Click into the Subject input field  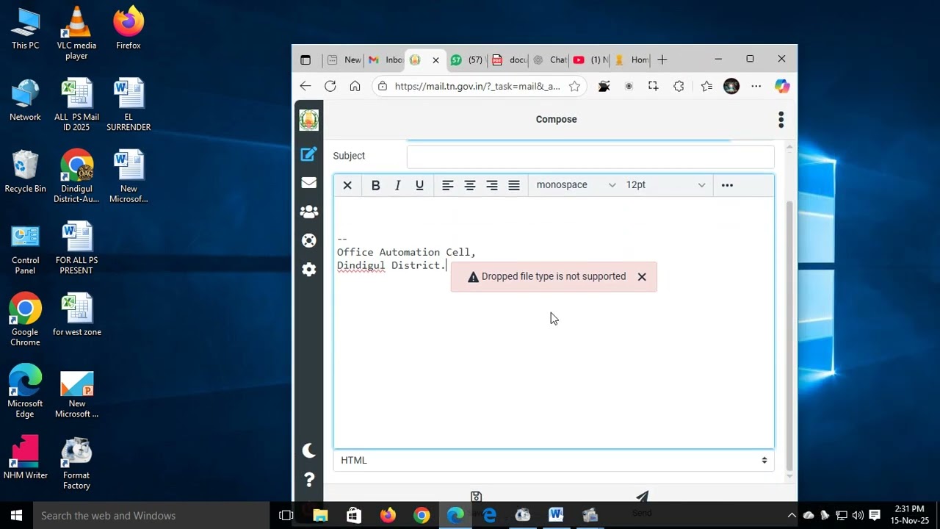(x=590, y=156)
